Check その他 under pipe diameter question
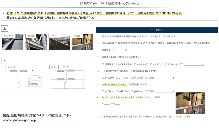 click(x=147, y=91)
